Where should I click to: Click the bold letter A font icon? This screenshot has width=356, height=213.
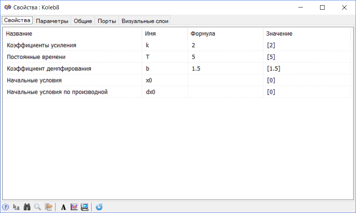[x=63, y=207]
